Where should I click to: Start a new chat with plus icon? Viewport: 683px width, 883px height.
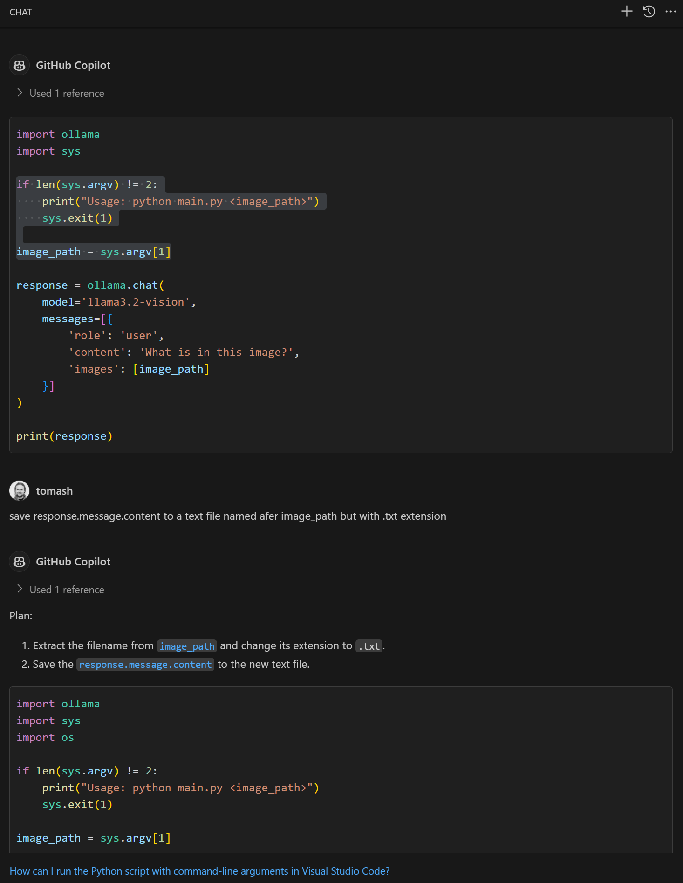[x=627, y=11]
